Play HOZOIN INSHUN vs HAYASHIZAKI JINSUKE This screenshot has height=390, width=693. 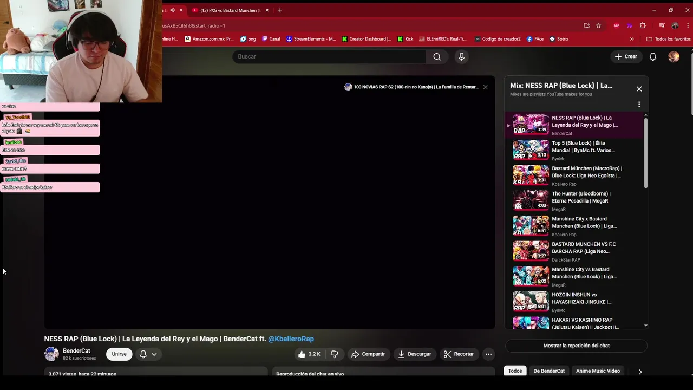(574, 302)
